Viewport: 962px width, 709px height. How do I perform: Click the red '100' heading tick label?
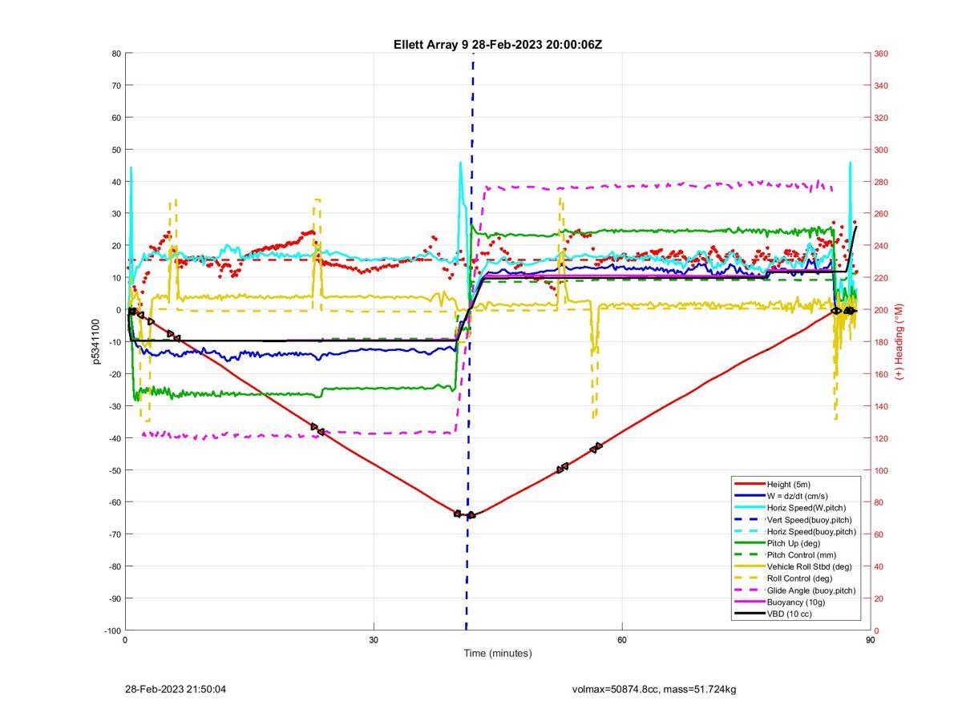(881, 470)
